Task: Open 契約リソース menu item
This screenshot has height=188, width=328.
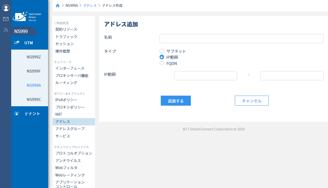Action: pyautogui.click(x=66, y=29)
